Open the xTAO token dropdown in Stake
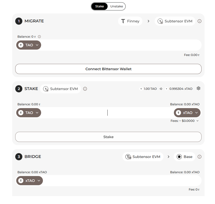 point(187,113)
